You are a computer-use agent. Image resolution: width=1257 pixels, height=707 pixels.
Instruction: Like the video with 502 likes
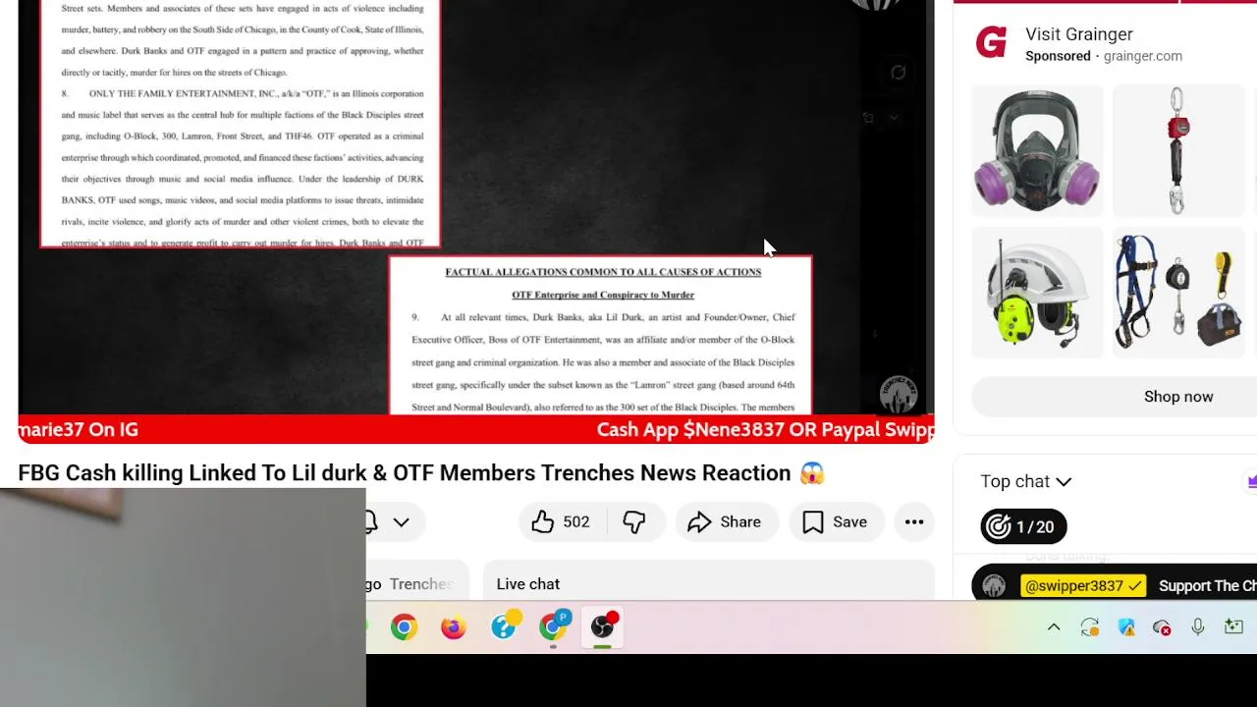[x=561, y=522]
